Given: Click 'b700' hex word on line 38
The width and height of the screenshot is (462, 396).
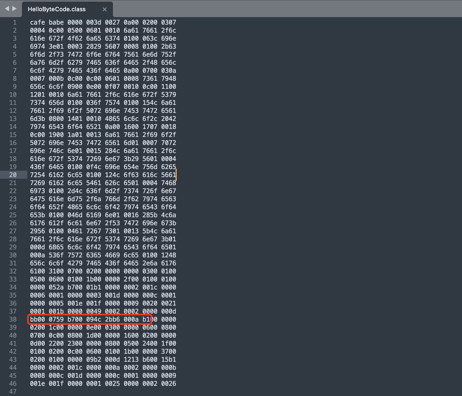Looking at the screenshot, I should [75, 319].
